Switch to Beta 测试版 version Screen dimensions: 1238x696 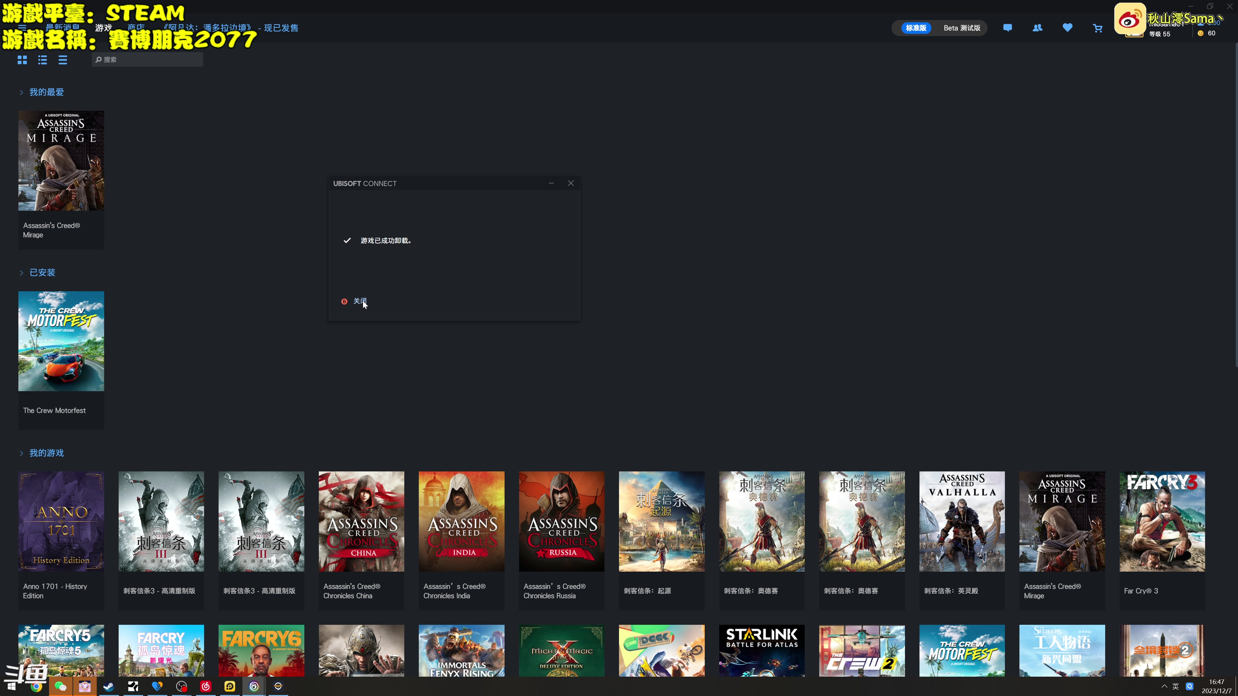click(x=962, y=28)
